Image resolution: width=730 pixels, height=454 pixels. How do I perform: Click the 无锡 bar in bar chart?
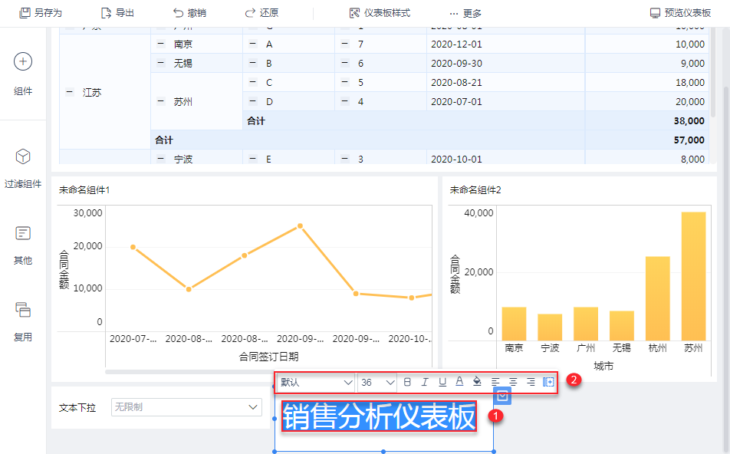[622, 326]
